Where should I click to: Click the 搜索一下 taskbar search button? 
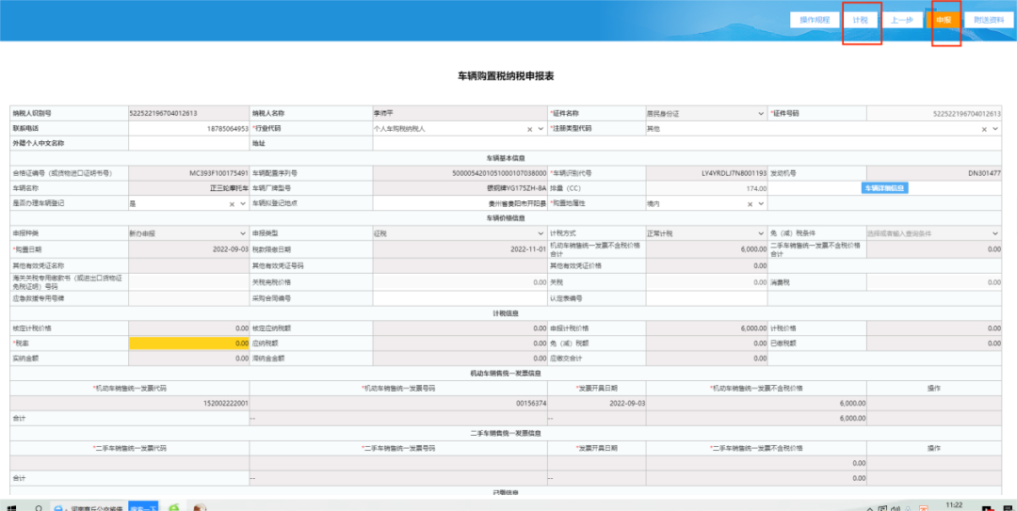click(143, 506)
